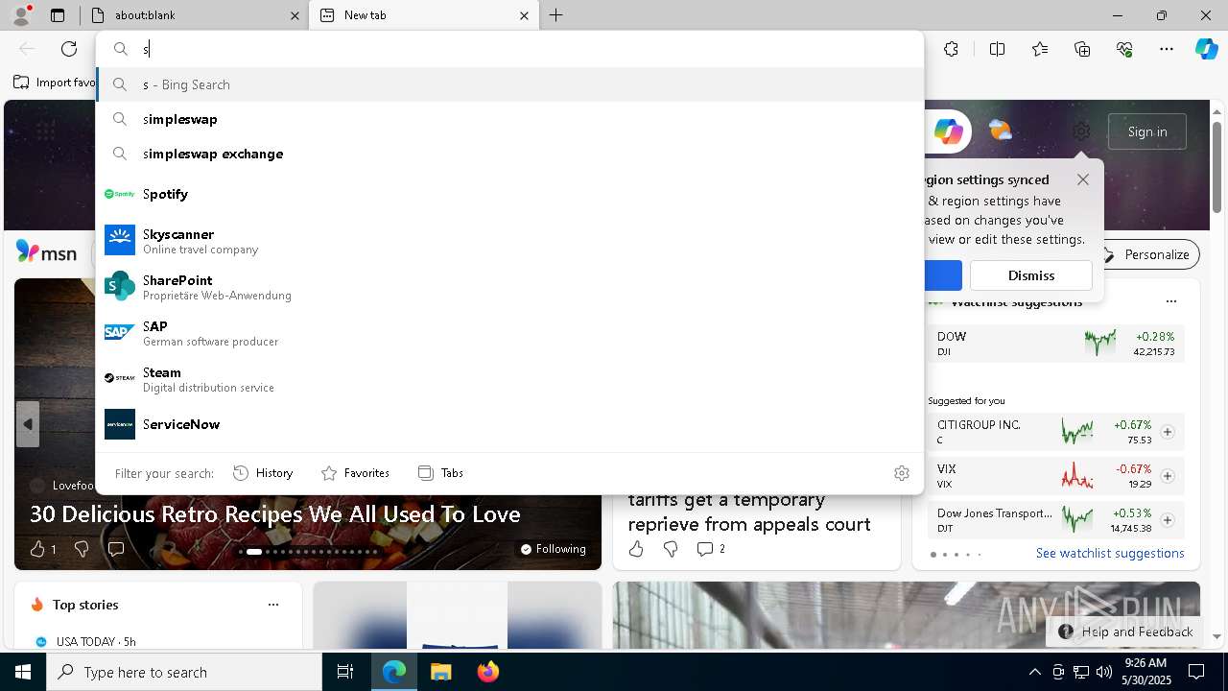Close the region settings synced popup
This screenshot has width=1228, height=691.
coord(1083,179)
